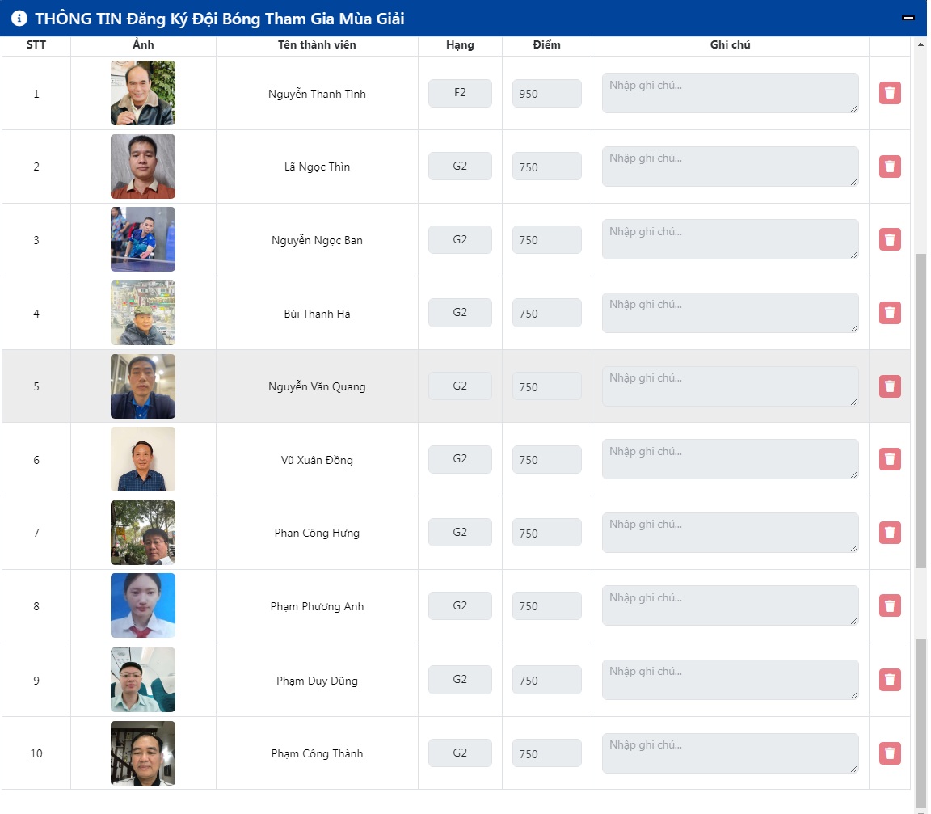Click the Tên thành viên column header
This screenshot has height=814, width=931.
pyautogui.click(x=317, y=45)
